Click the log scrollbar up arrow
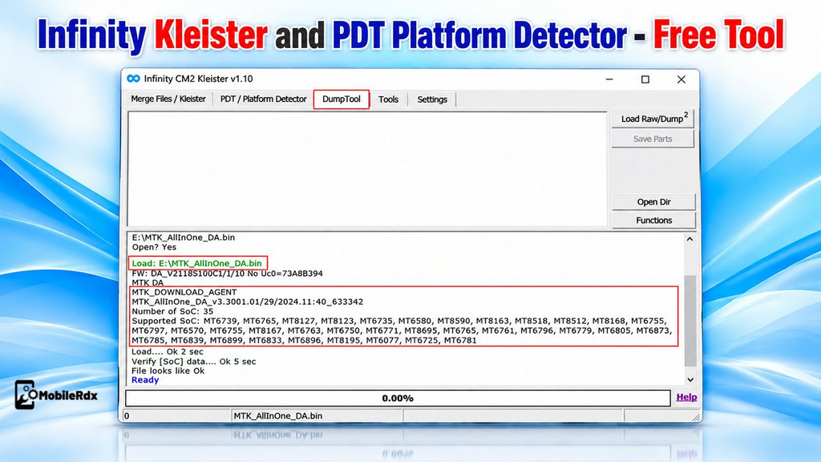The width and height of the screenshot is (821, 462). pos(690,239)
